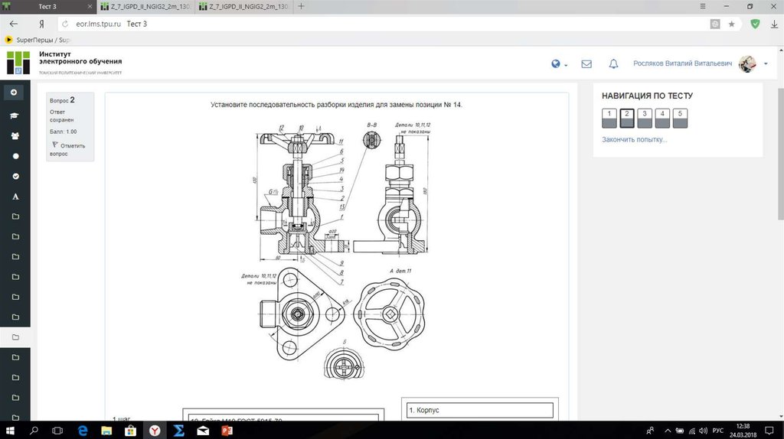Expand the user profile menu arrow

coord(766,64)
